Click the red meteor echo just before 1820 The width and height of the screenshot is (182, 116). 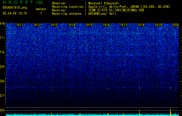point(170,88)
